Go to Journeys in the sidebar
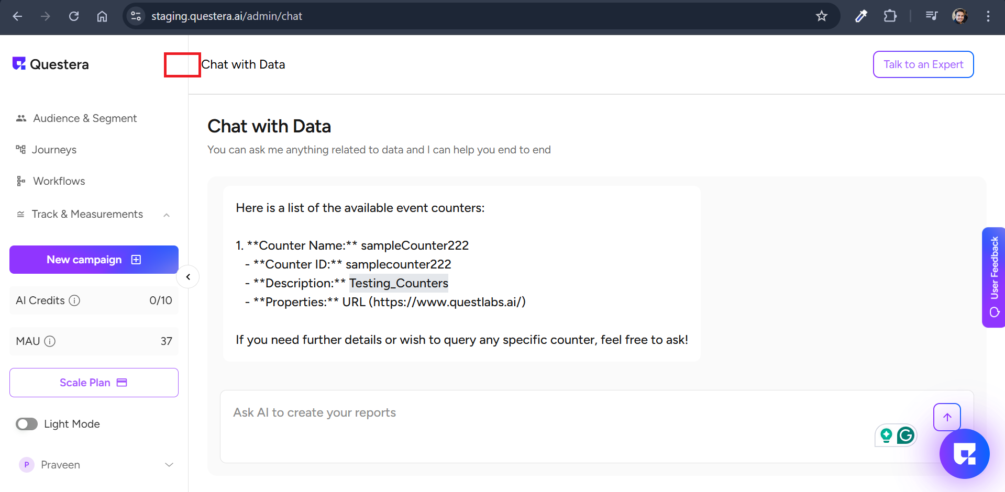Screen dimensions: 1005x492 (x=54, y=150)
